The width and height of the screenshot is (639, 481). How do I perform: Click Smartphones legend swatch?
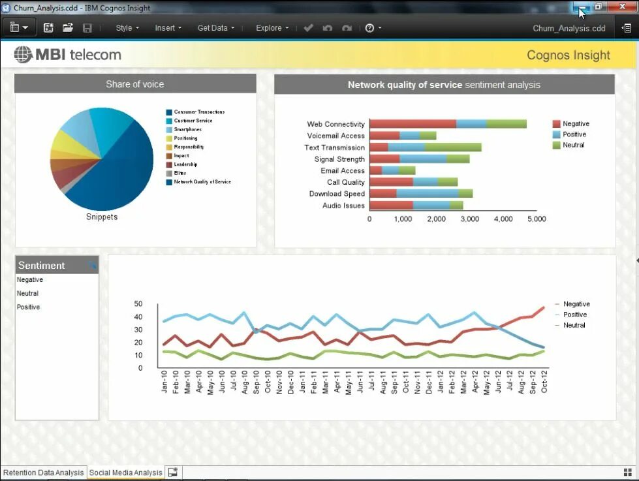pyautogui.click(x=169, y=130)
